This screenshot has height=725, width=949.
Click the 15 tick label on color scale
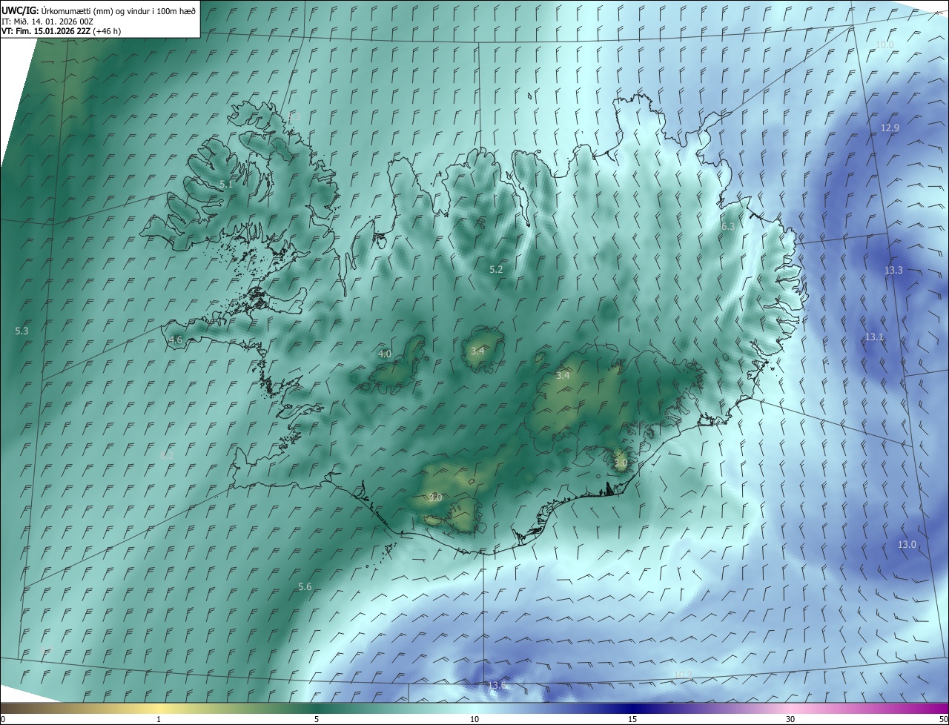tap(632, 719)
